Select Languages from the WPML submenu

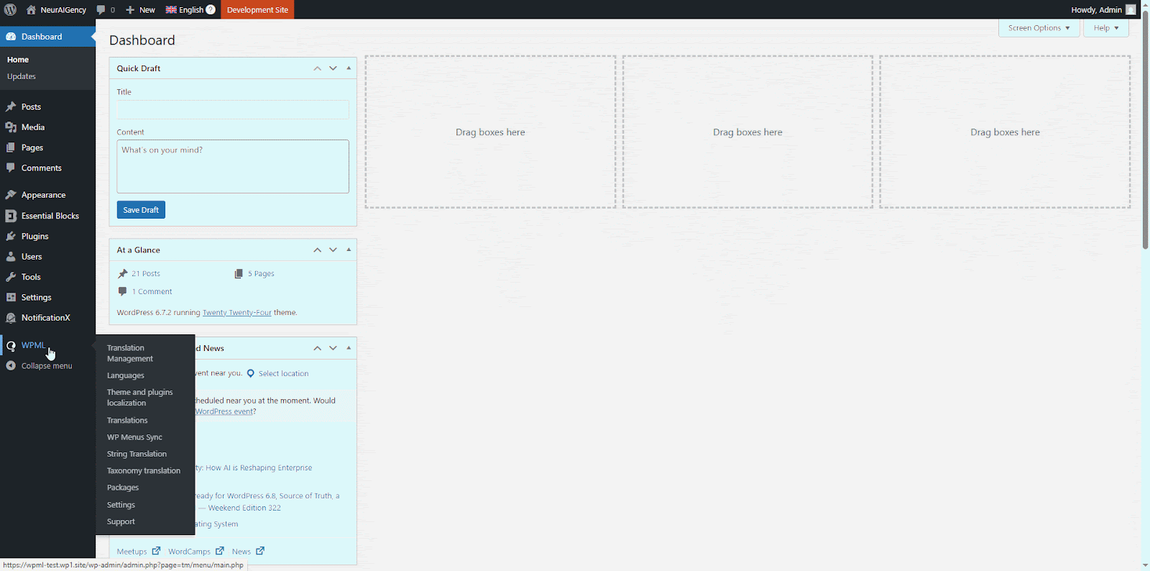126,375
